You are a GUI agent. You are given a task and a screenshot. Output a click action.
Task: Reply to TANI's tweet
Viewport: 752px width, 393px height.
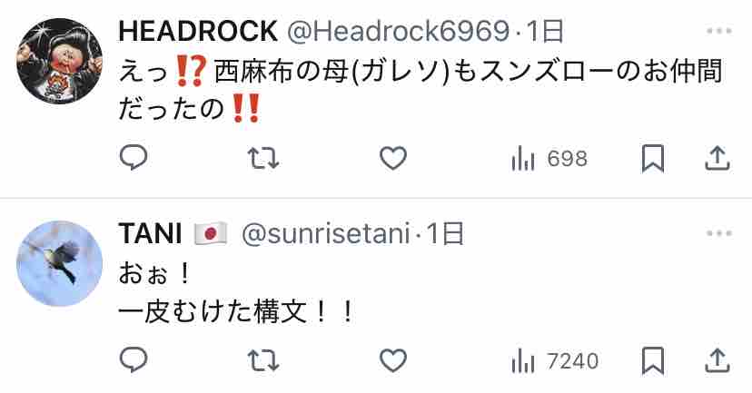tap(134, 360)
